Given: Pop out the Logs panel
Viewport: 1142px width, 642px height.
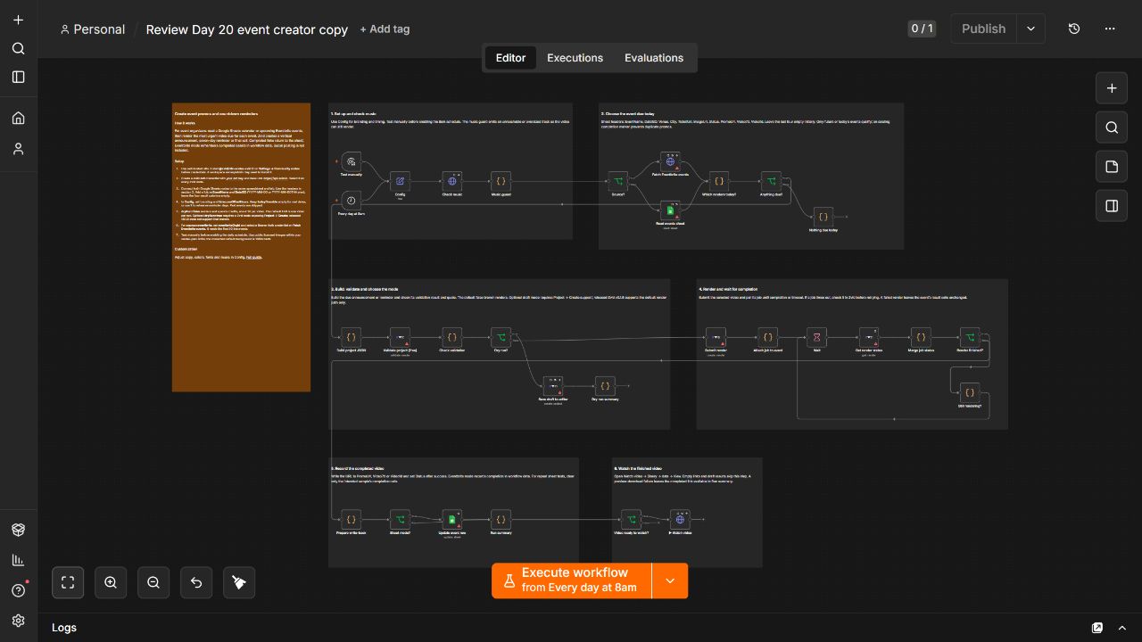Looking at the screenshot, I should [1097, 628].
